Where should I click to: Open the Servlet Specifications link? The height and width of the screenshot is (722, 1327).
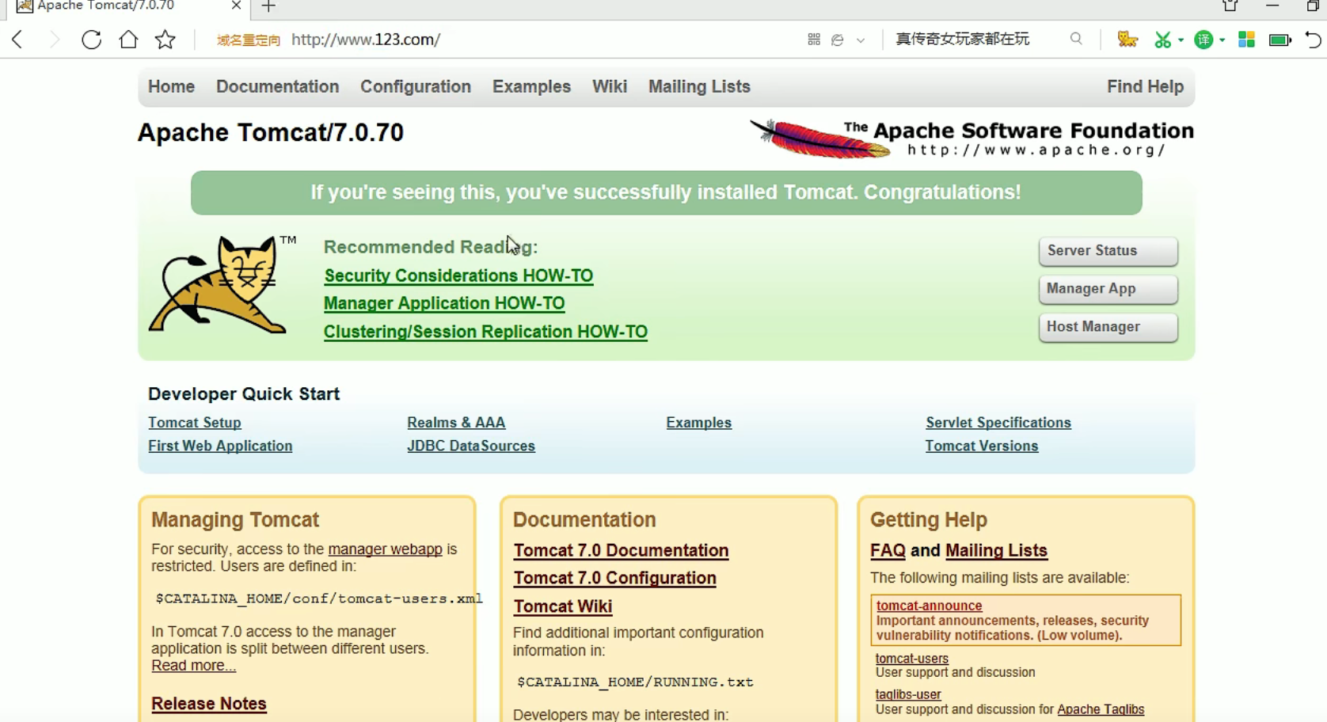pos(998,423)
